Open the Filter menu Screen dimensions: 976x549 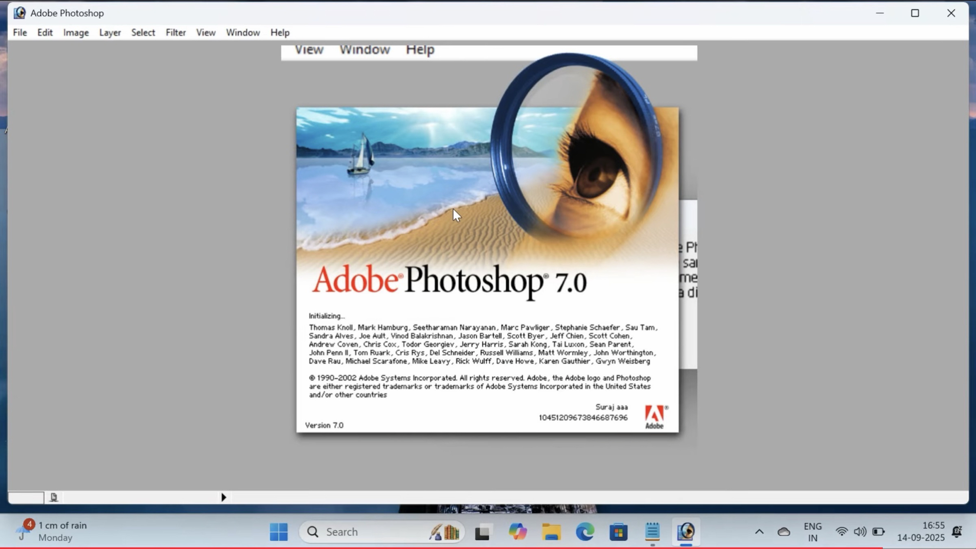pyautogui.click(x=176, y=33)
